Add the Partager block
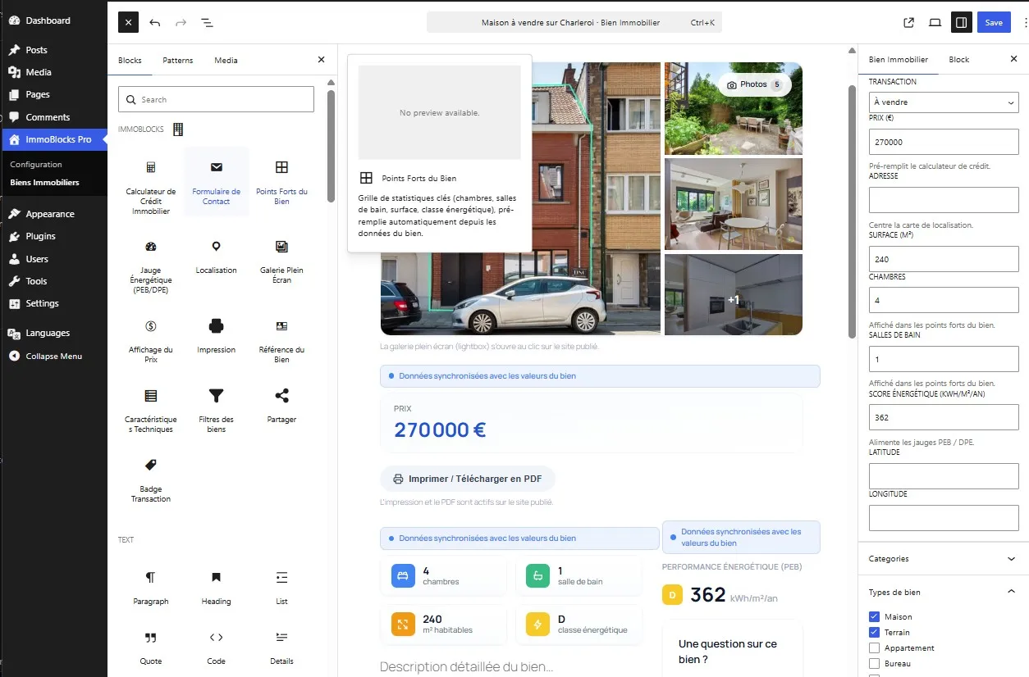1029x677 pixels. click(x=281, y=406)
